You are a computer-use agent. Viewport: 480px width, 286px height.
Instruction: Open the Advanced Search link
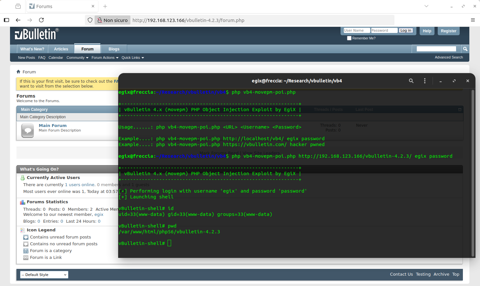click(x=449, y=57)
